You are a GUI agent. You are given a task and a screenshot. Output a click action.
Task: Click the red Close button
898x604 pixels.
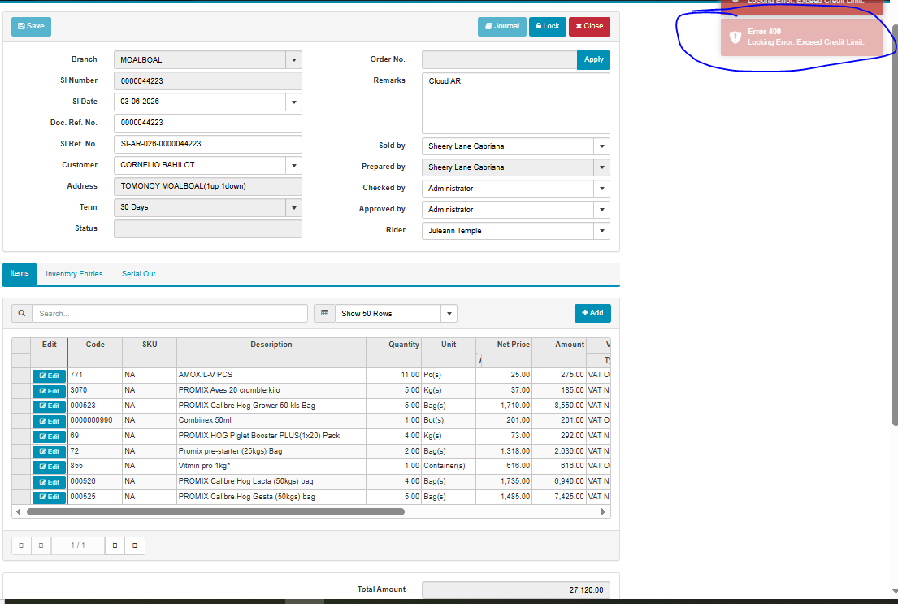pyautogui.click(x=589, y=26)
